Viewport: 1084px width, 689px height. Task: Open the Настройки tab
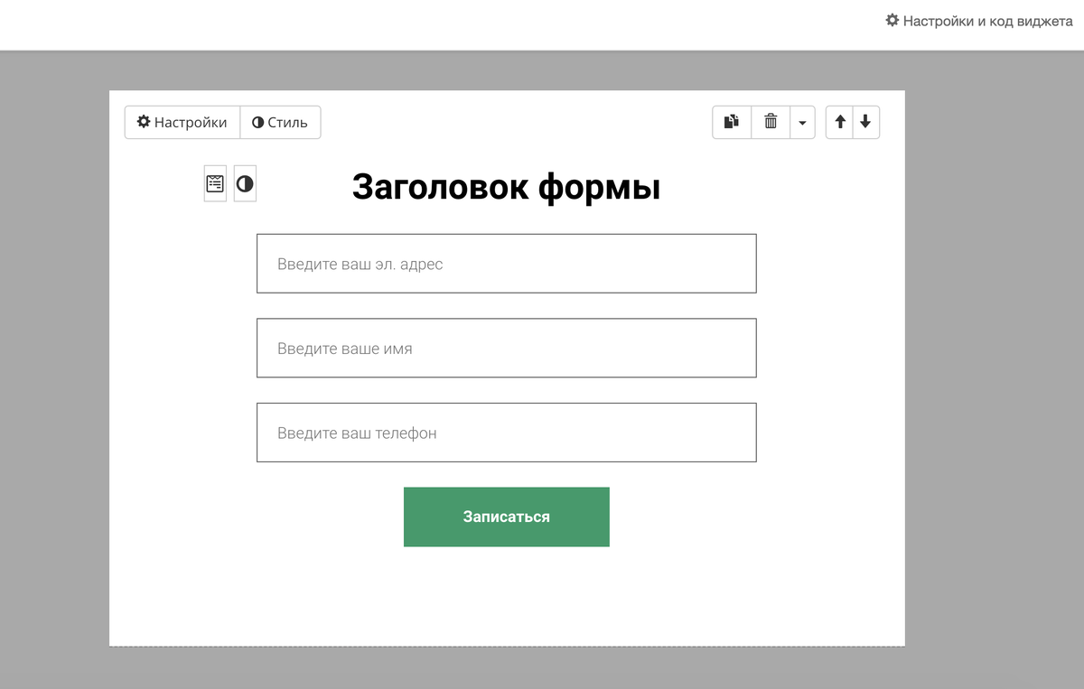click(x=182, y=122)
